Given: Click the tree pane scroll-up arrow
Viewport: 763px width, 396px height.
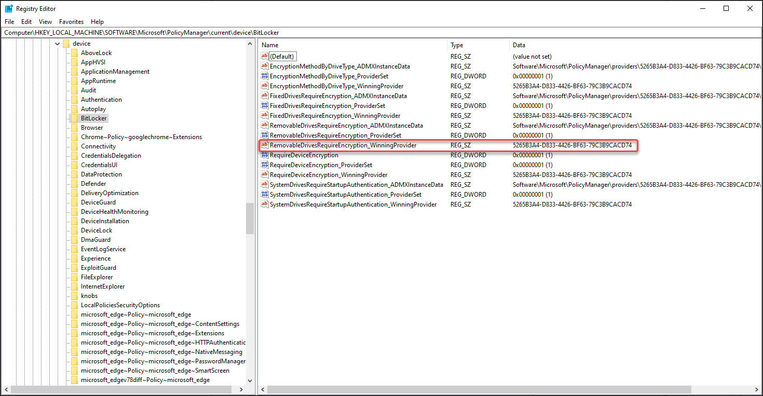Looking at the screenshot, I should pos(250,44).
